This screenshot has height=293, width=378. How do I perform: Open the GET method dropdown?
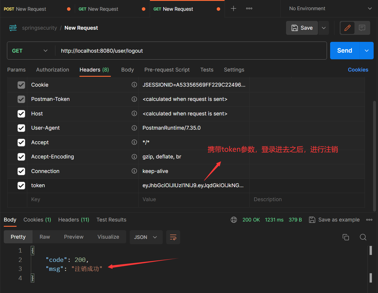[30, 51]
